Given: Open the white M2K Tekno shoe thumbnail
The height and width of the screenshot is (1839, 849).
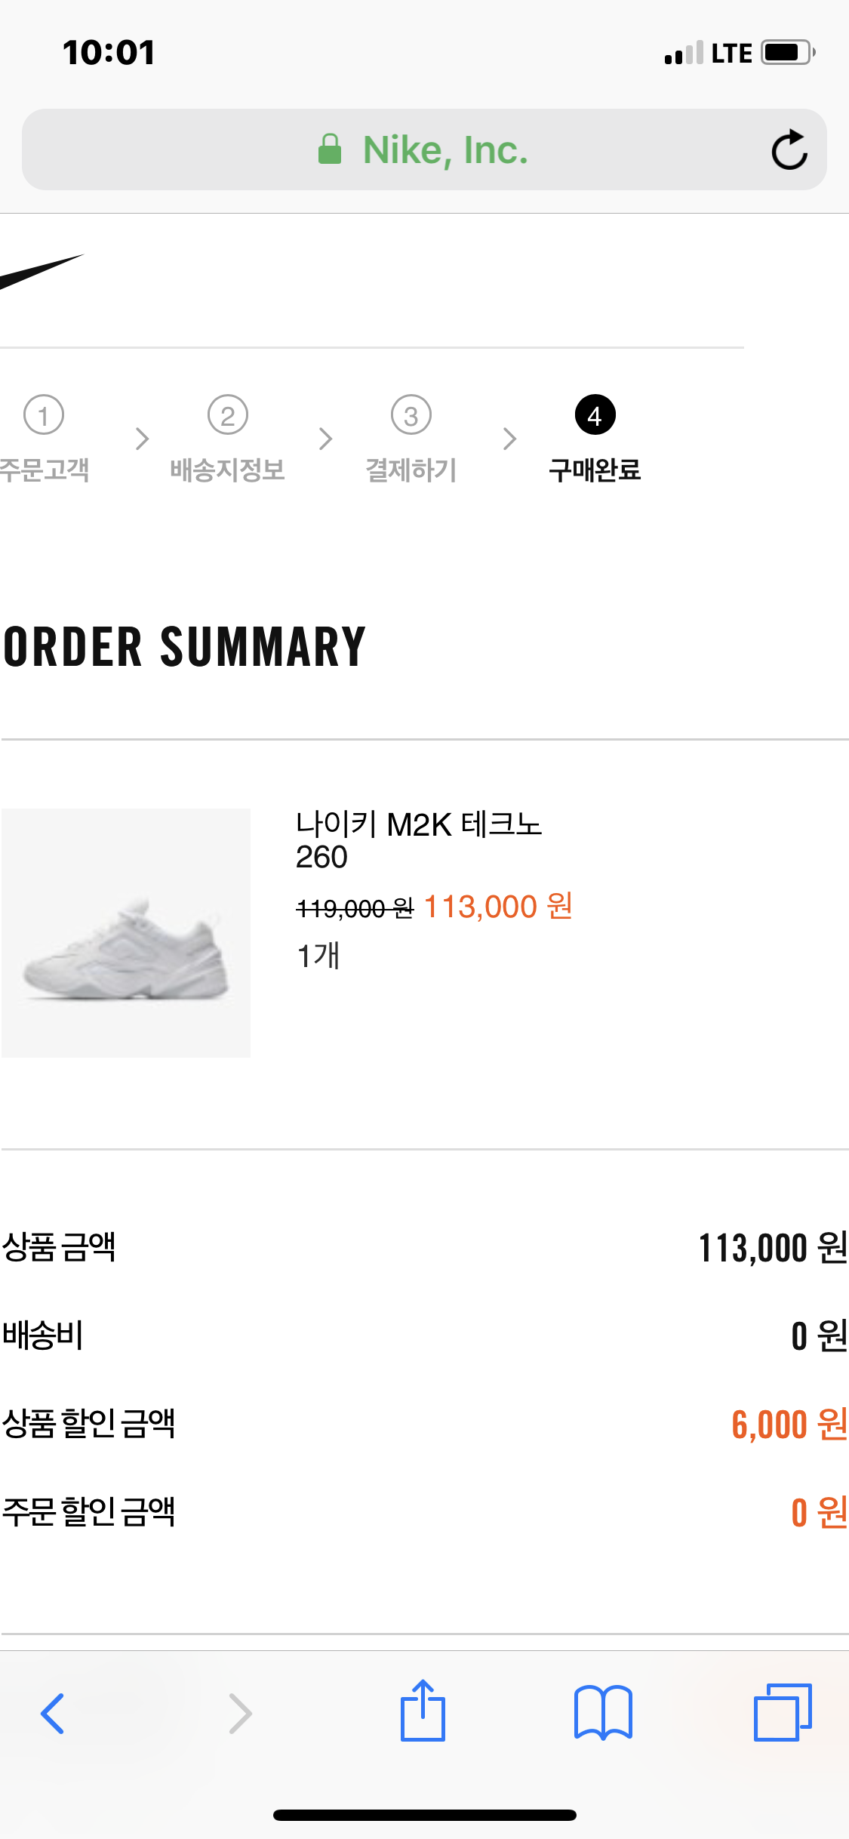Looking at the screenshot, I should click(x=126, y=933).
